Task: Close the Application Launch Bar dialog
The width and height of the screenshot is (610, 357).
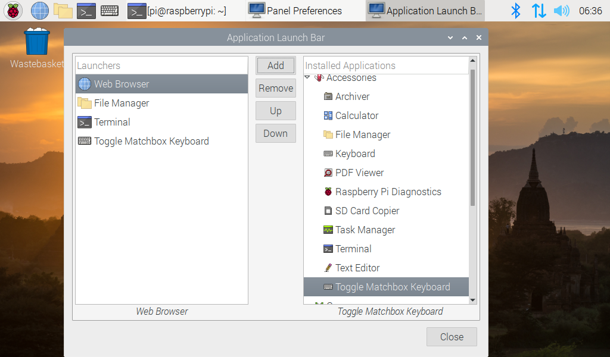Action: [452, 337]
